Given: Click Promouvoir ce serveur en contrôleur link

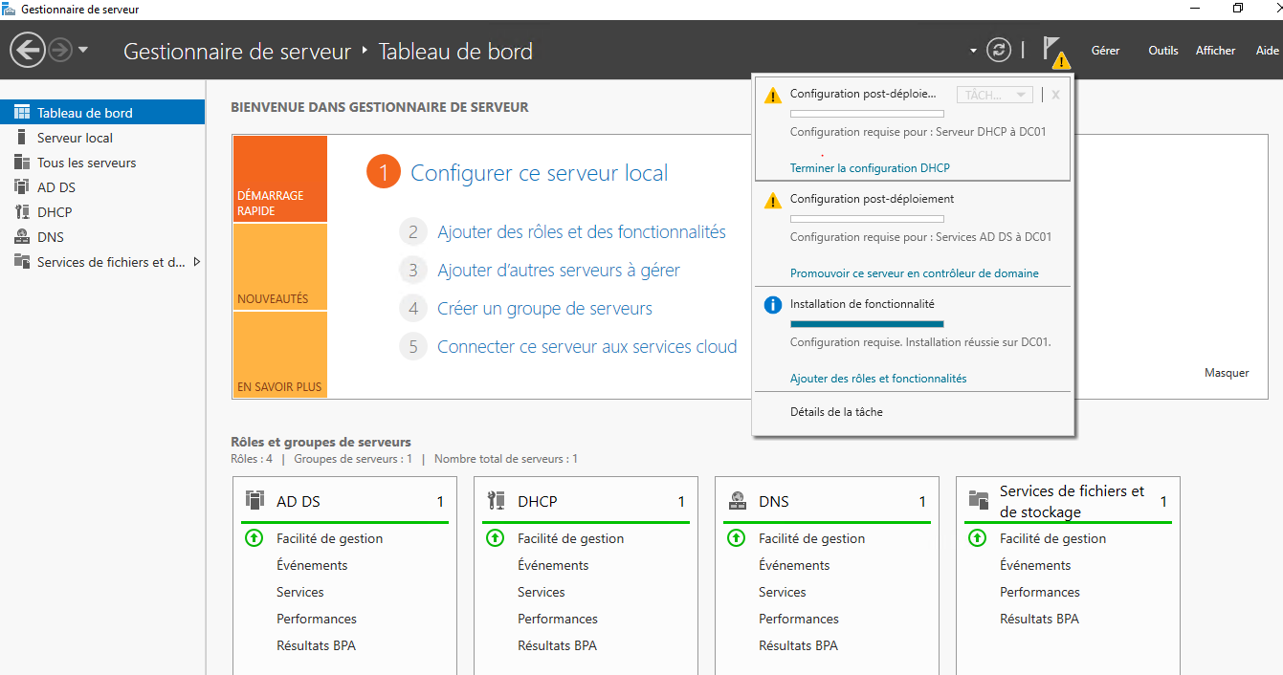Looking at the screenshot, I should pyautogui.click(x=914, y=273).
